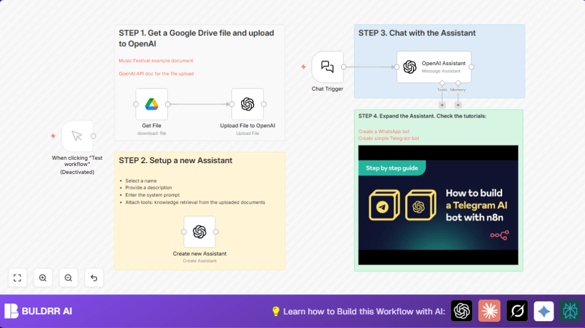The height and width of the screenshot is (328, 585).
Task: Click the STEP 4 Expand the Assistant heading
Action: tap(422, 116)
